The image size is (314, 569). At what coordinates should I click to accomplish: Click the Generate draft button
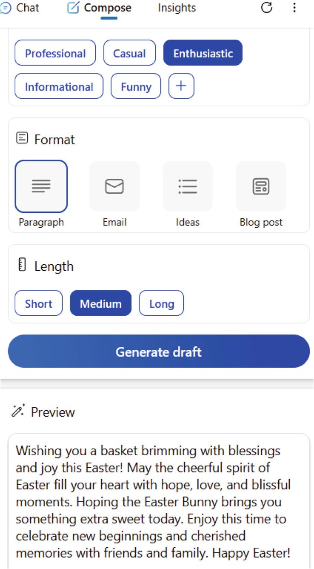point(159,351)
